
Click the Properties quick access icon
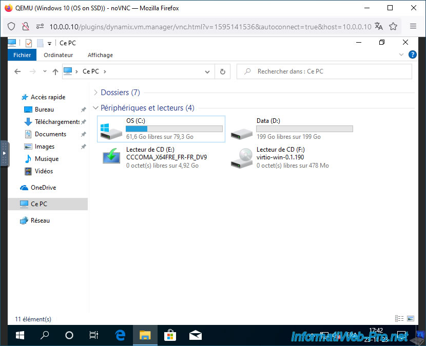pyautogui.click(x=29, y=43)
